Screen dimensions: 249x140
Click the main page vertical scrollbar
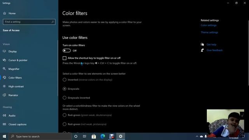pyautogui.click(x=248, y=53)
